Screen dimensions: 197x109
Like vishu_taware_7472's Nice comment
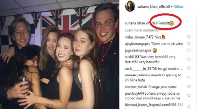[189, 37]
